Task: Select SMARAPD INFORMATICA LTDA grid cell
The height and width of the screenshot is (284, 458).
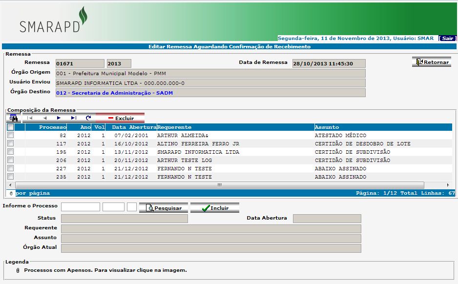Action: (x=198, y=152)
